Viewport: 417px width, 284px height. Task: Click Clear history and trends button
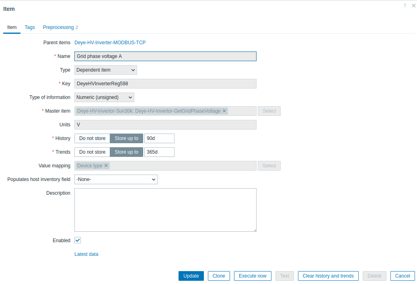[x=328, y=276]
